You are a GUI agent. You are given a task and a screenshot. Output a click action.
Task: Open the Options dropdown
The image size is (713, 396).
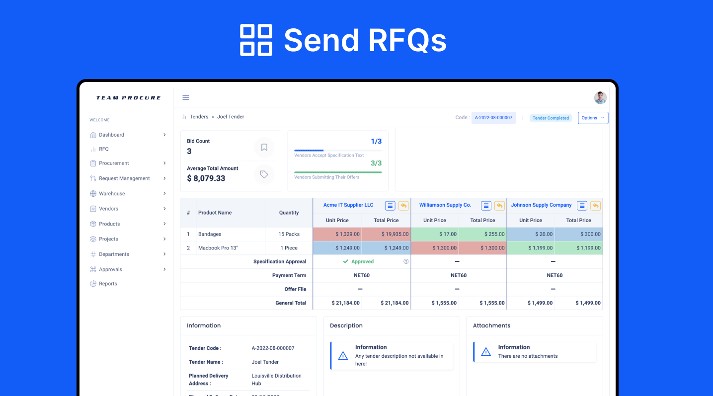593,118
